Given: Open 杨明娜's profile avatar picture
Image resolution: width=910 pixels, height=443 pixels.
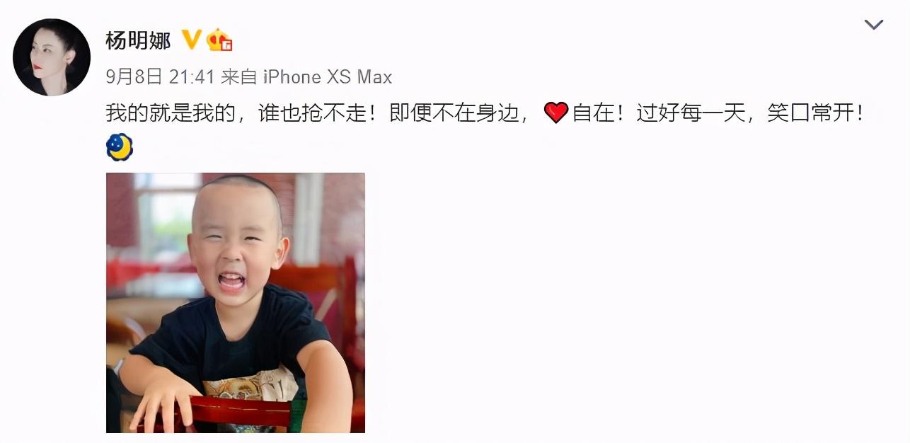Looking at the screenshot, I should [x=52, y=57].
